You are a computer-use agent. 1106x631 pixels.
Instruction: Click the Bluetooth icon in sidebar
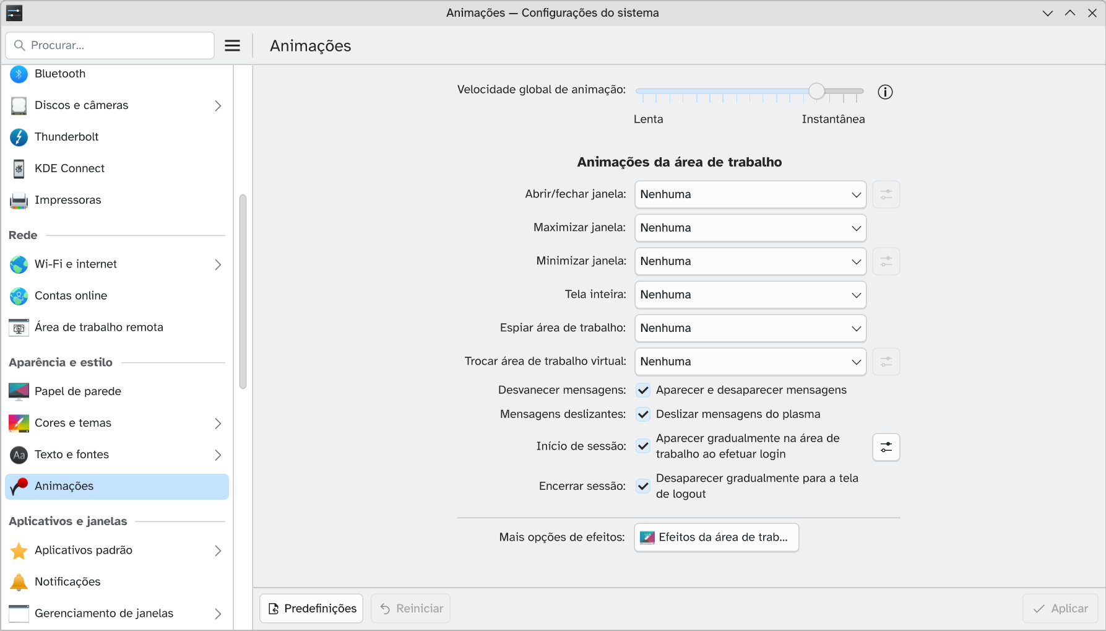tap(19, 74)
